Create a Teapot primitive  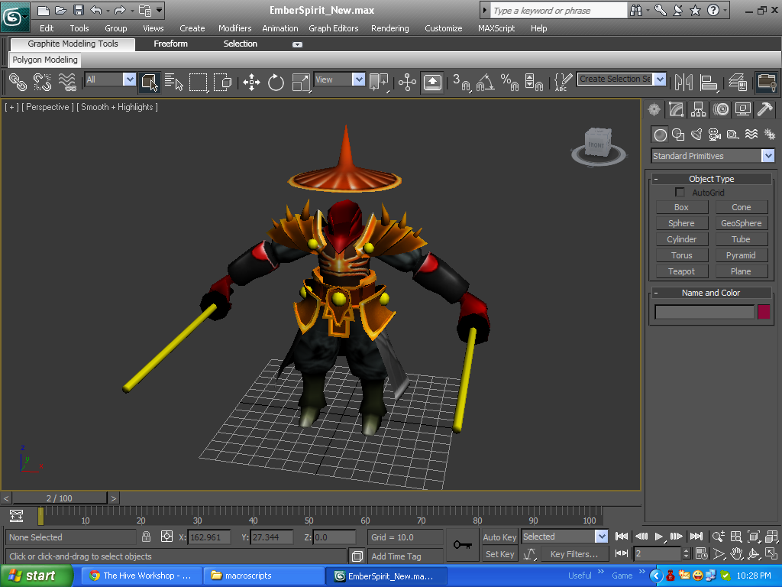pyautogui.click(x=681, y=271)
